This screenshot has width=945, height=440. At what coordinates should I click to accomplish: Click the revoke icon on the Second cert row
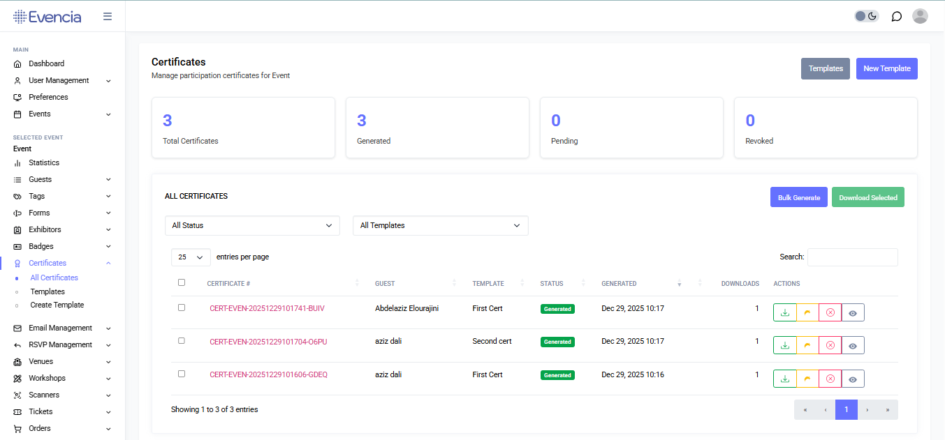(x=830, y=344)
